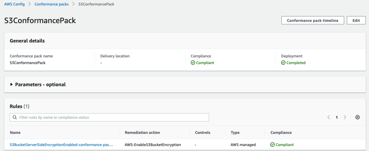The height and width of the screenshot is (151, 369).
Task: Click the Compliant checkmark icon in rule row
Action: point(272,145)
